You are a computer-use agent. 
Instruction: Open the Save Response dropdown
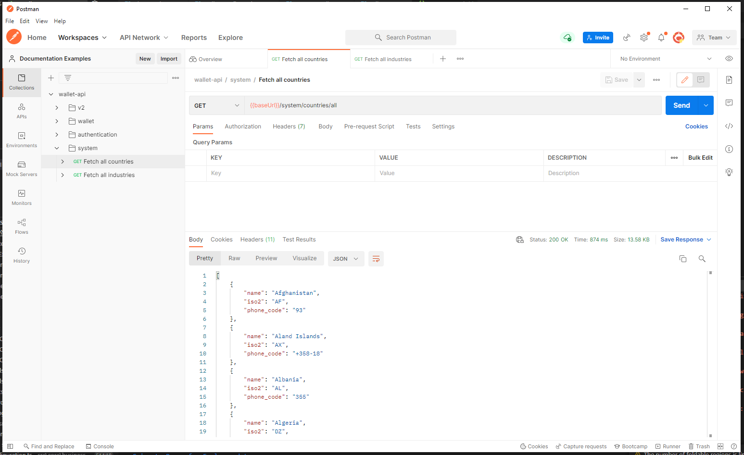point(686,240)
